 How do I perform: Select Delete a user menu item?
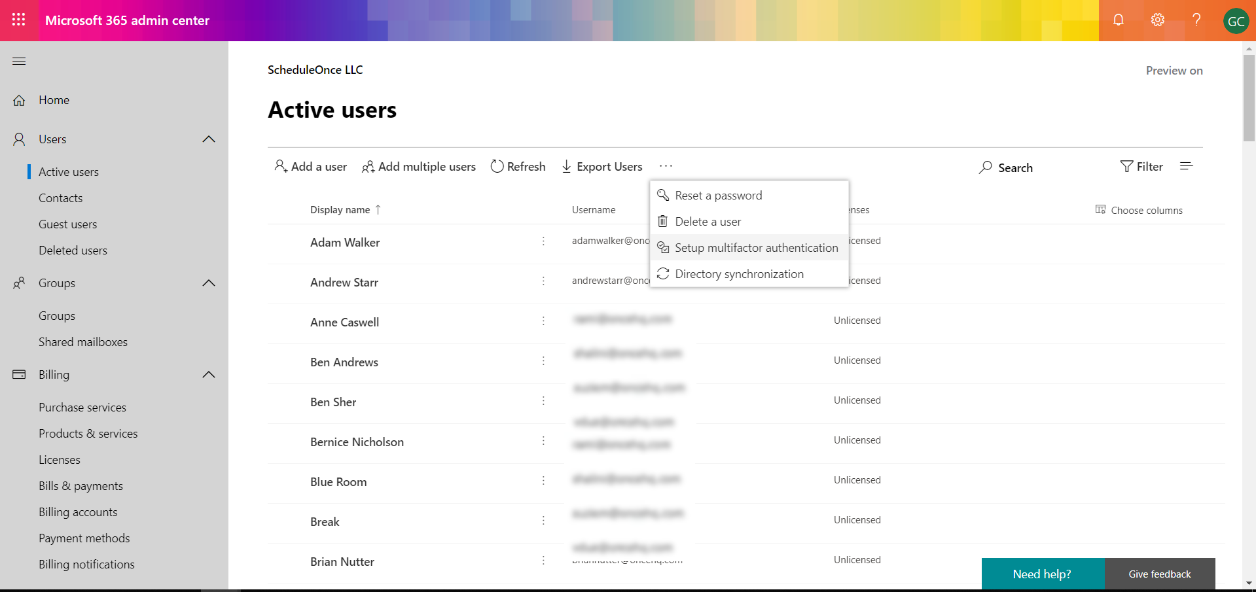click(x=749, y=222)
